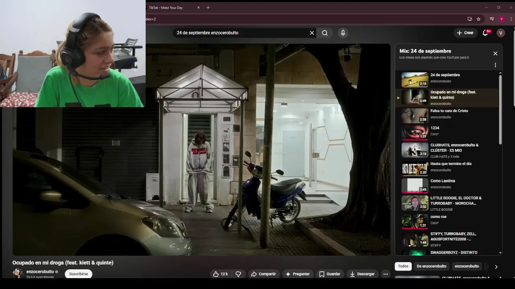Open enzocerobulto channel avatar

coord(17,273)
